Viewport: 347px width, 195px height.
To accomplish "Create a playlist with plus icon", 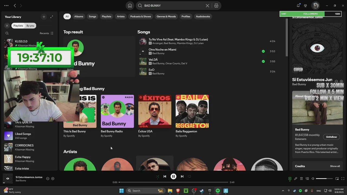I will 44,17.
